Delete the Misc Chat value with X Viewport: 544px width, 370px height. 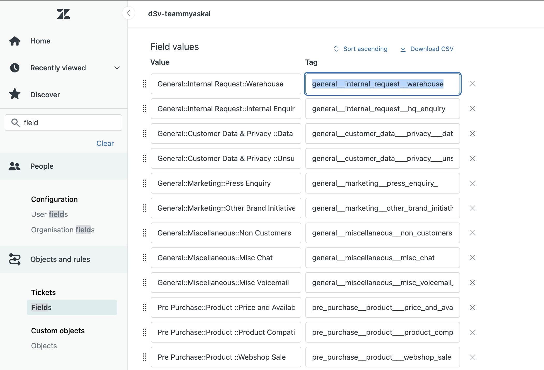(472, 258)
